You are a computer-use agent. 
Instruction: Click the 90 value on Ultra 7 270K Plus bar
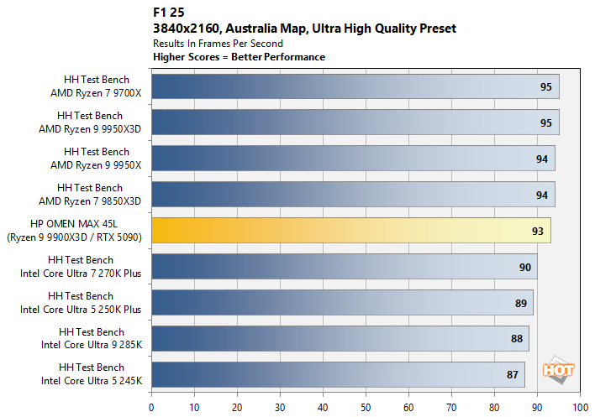coord(524,268)
